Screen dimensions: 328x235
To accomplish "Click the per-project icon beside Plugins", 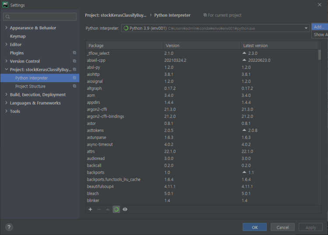I will [x=74, y=53].
